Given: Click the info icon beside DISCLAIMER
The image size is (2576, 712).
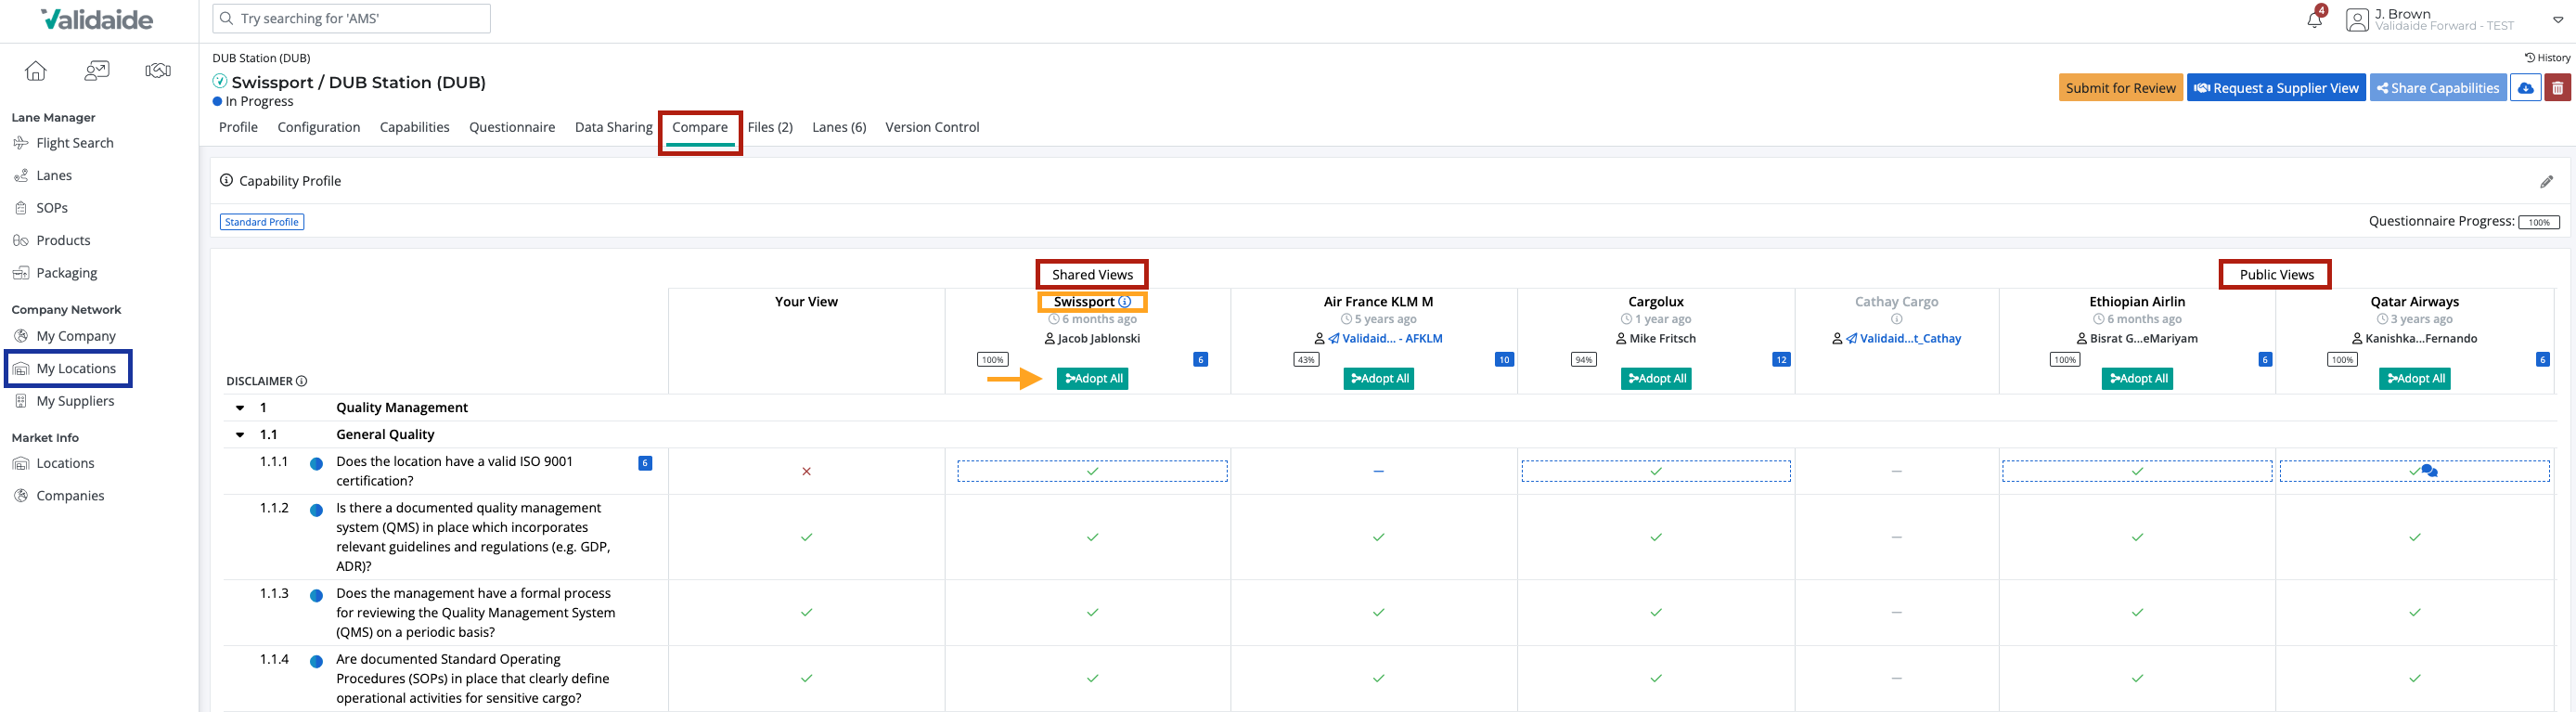Looking at the screenshot, I should 302,381.
